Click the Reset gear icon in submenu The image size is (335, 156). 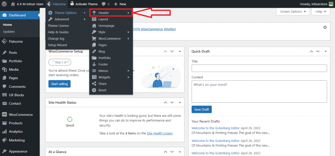point(94,90)
